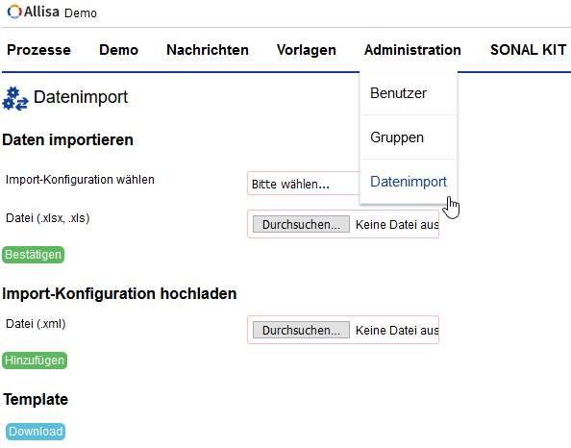The height and width of the screenshot is (448, 571).
Task: Open the Prozesse menu
Action: tap(38, 50)
